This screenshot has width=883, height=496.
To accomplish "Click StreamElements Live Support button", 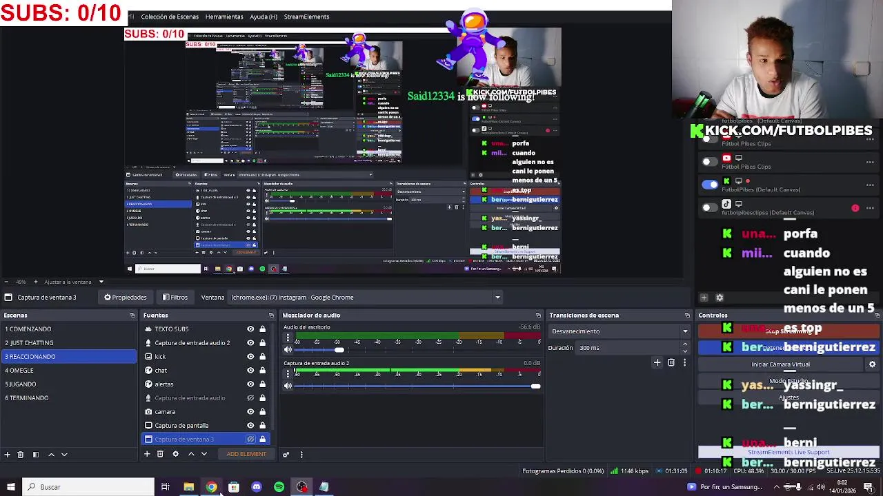I will 789,453.
